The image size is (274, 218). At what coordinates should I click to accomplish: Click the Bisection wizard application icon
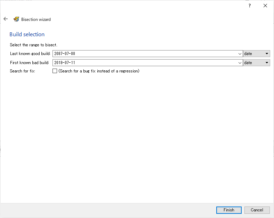(16, 19)
